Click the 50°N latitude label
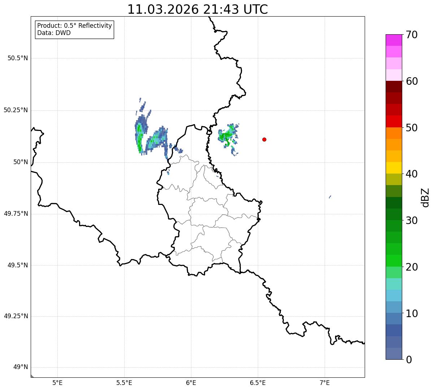Screen dimensions: 434x390 coord(21,162)
